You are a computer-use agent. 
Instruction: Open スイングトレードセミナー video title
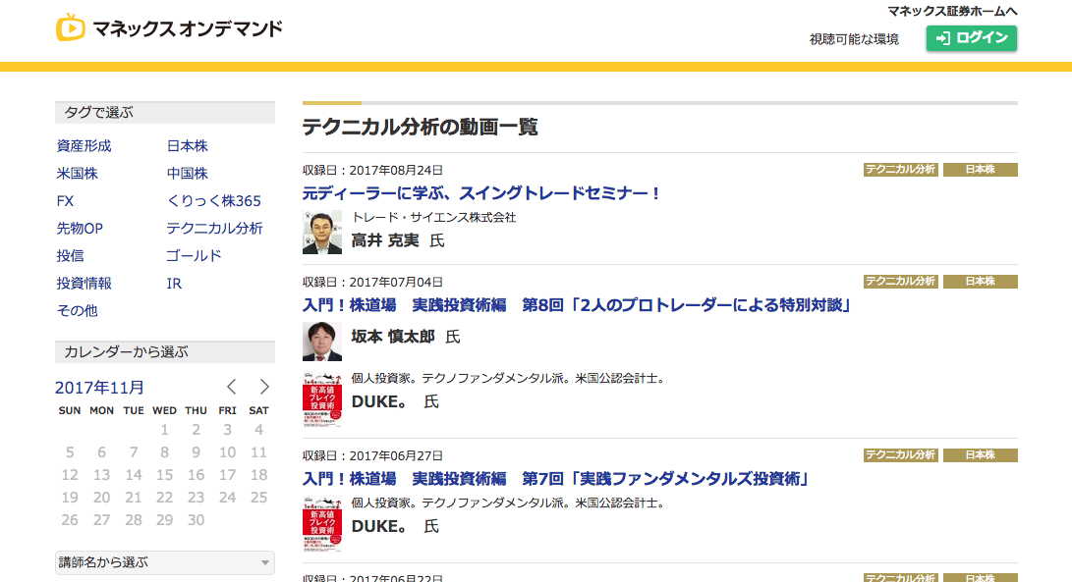(x=481, y=193)
